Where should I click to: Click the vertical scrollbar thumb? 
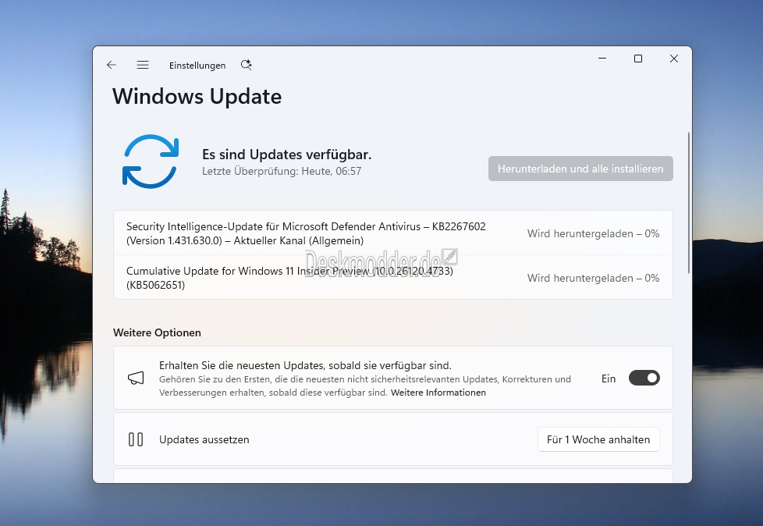(689, 202)
